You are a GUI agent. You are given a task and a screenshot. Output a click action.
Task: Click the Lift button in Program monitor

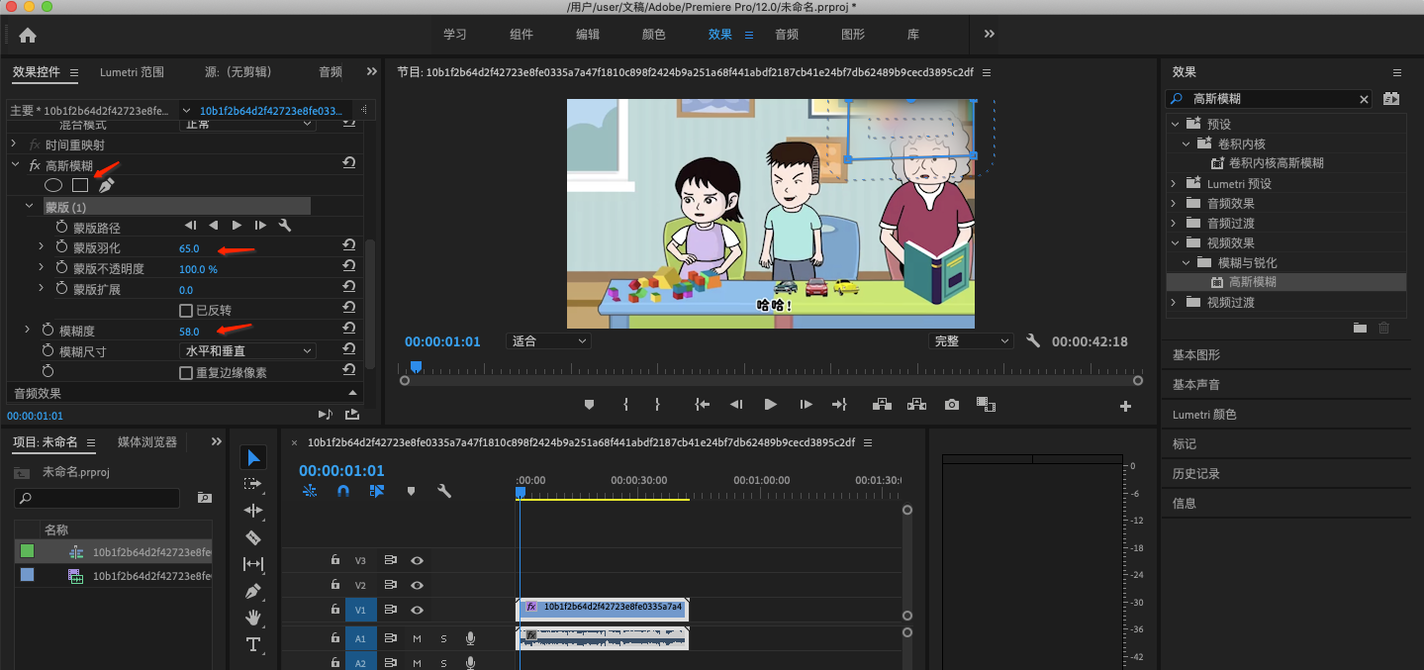pyautogui.click(x=881, y=405)
